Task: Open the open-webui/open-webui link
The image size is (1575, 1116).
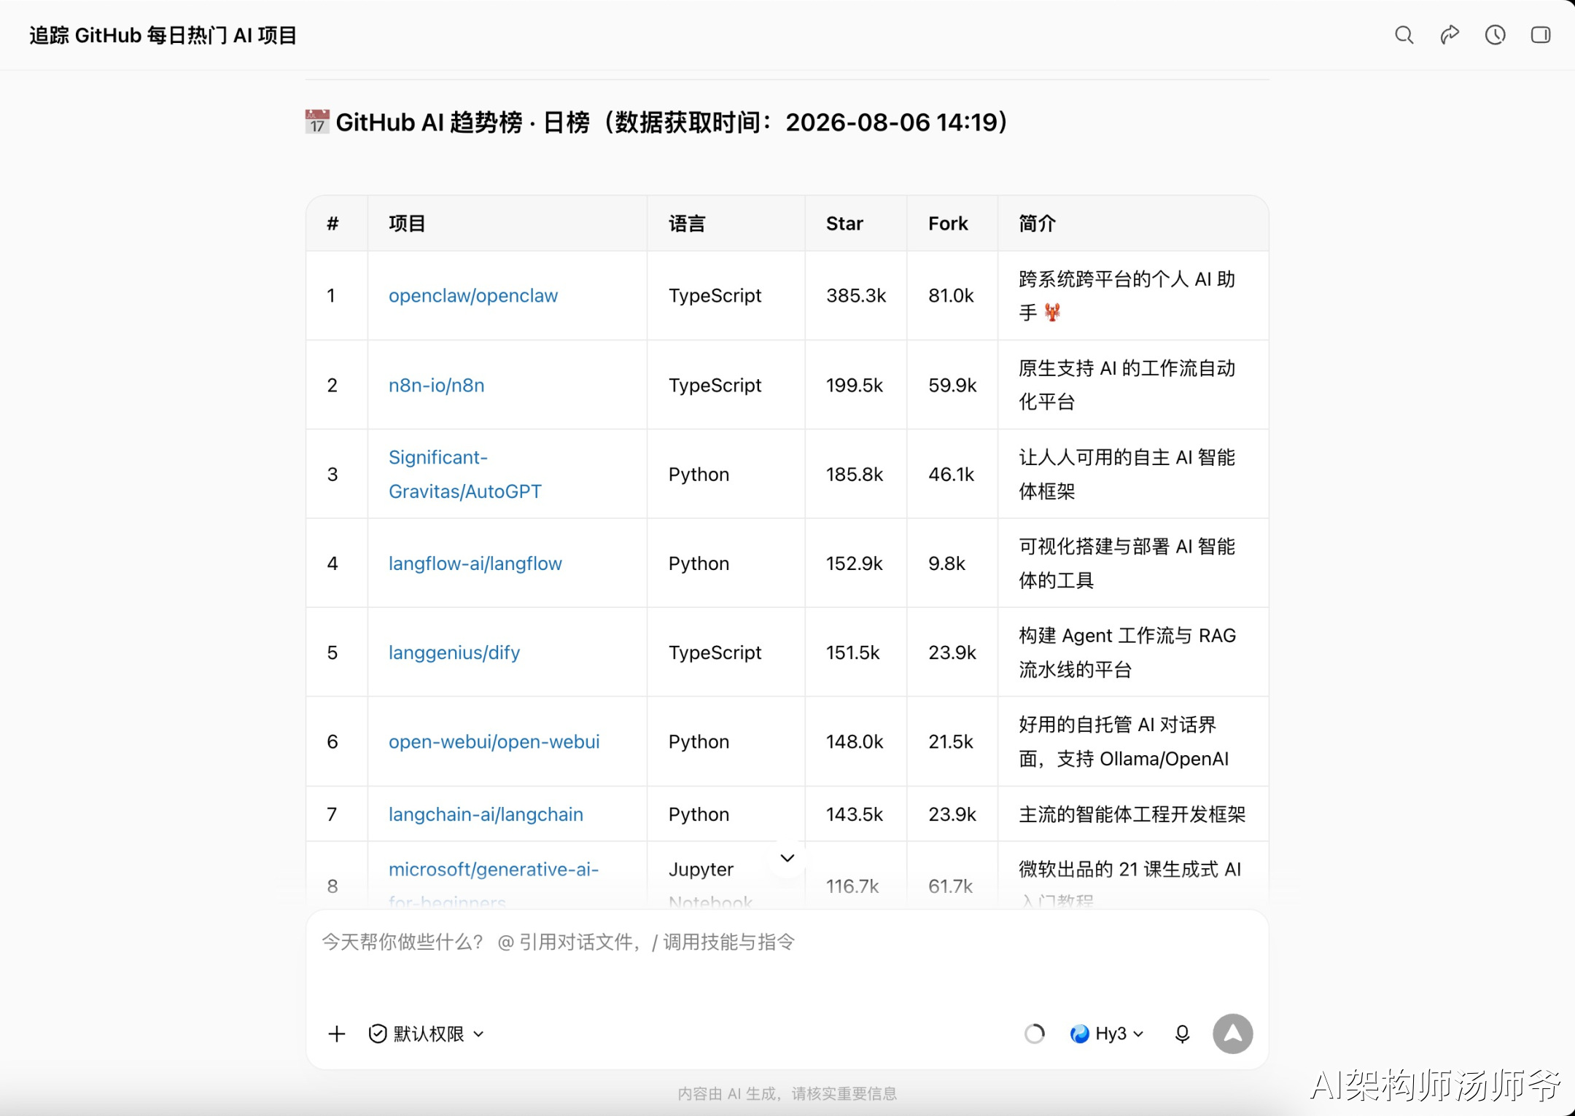Action: click(x=494, y=741)
